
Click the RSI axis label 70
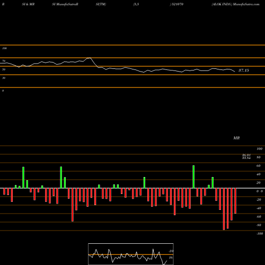pos(4,61)
